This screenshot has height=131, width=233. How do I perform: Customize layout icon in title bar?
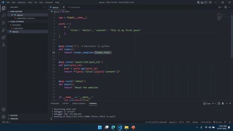210,2
